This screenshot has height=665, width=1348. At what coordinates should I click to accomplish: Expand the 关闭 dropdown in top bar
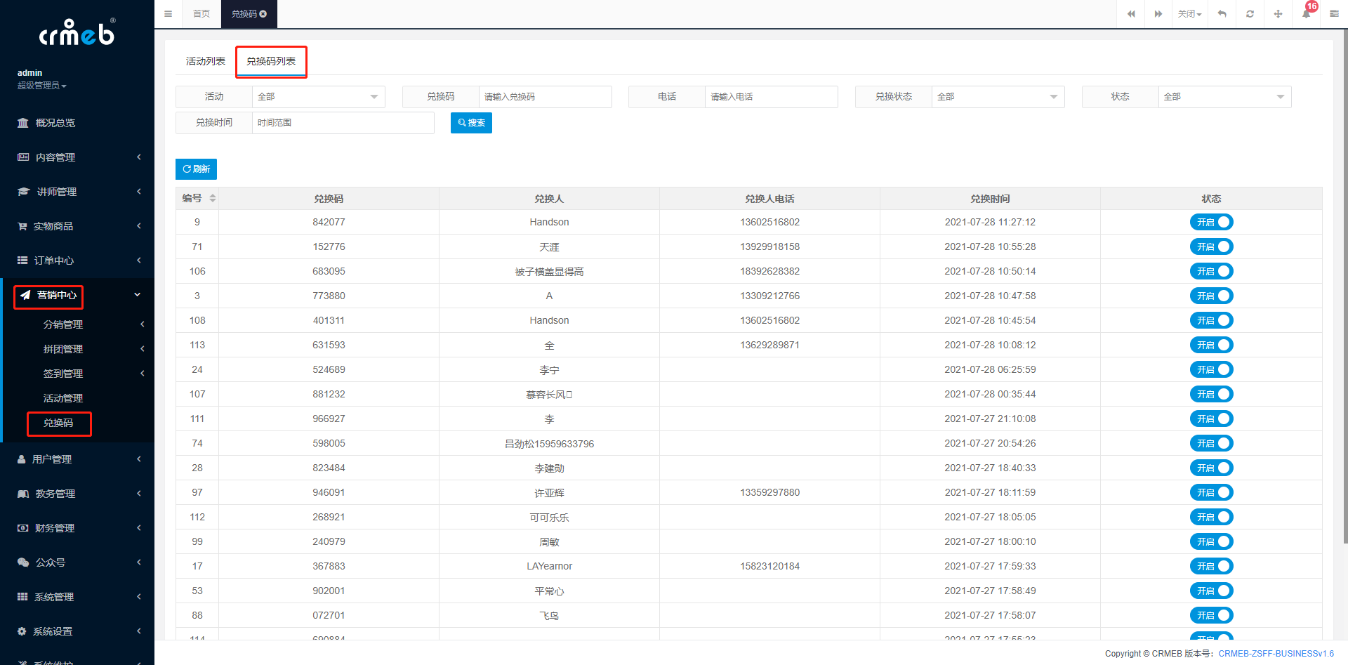coord(1189,14)
